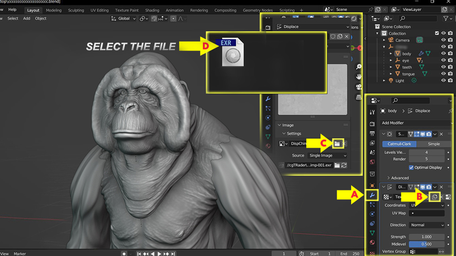Open the Object properties orange square tab
Viewport: 456px width, 256px height.
coord(372,185)
